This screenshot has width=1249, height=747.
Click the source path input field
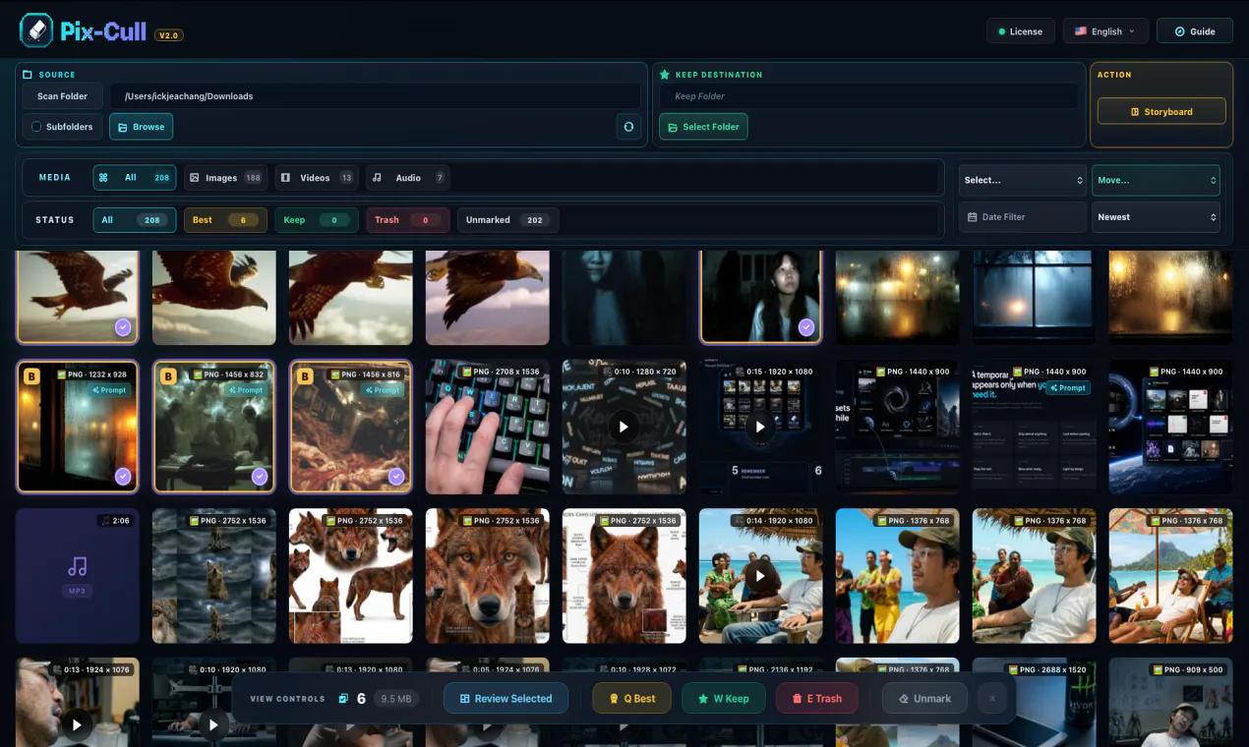(x=375, y=96)
